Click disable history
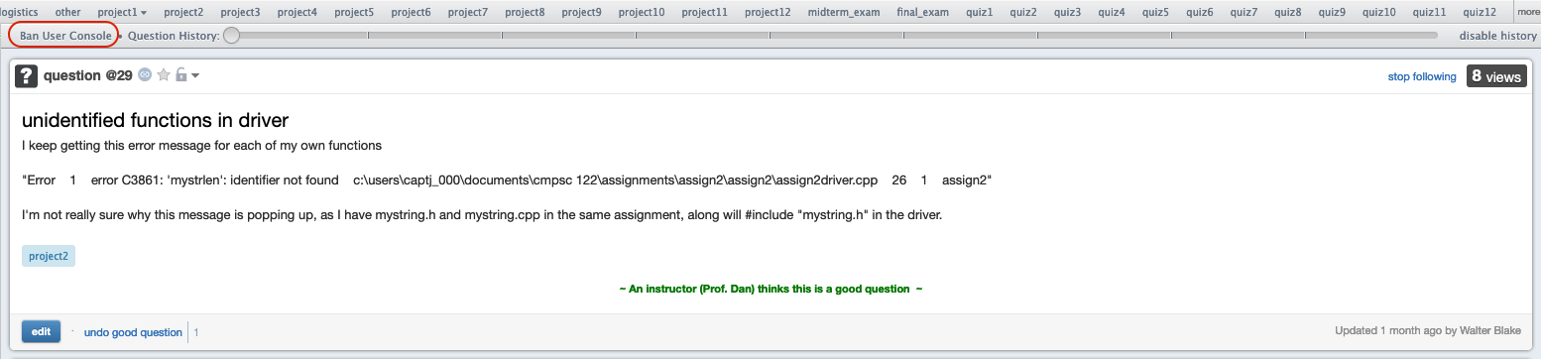This screenshot has width=1541, height=359. (x=1497, y=36)
